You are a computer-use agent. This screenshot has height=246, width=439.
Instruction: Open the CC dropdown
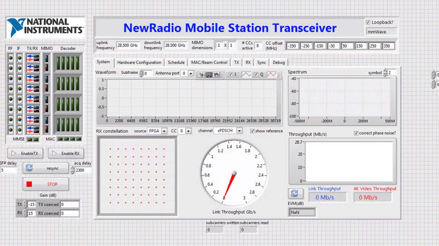point(188,131)
